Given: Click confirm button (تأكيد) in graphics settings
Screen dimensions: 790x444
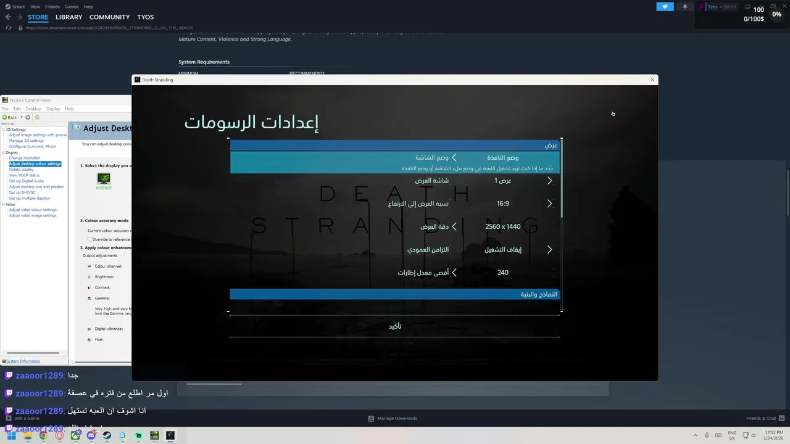Looking at the screenshot, I should click(x=395, y=326).
